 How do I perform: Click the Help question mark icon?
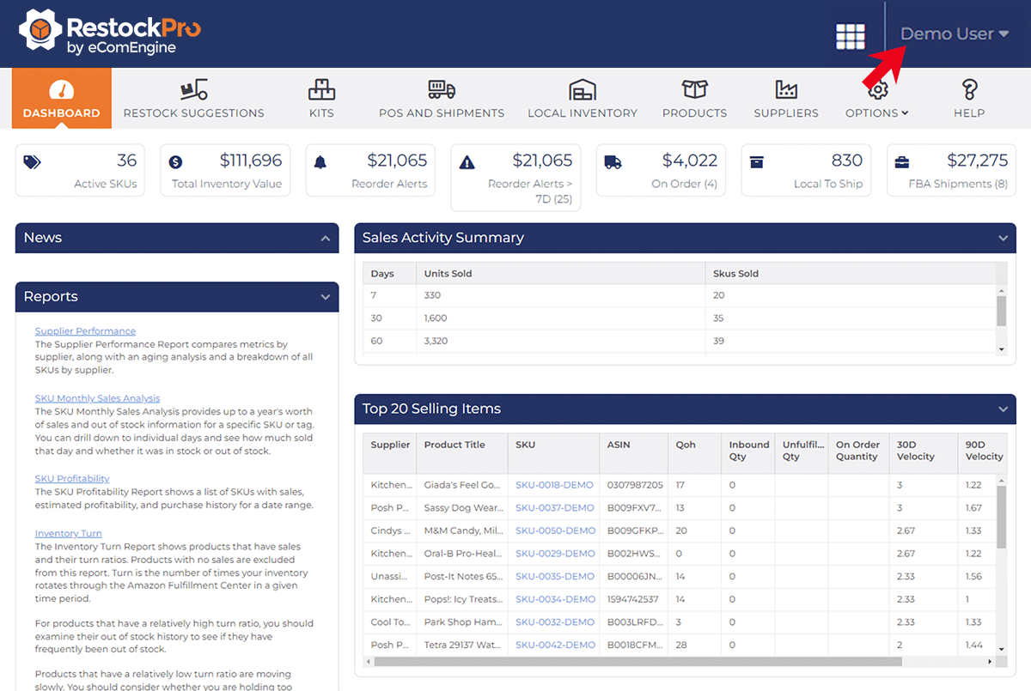[968, 89]
